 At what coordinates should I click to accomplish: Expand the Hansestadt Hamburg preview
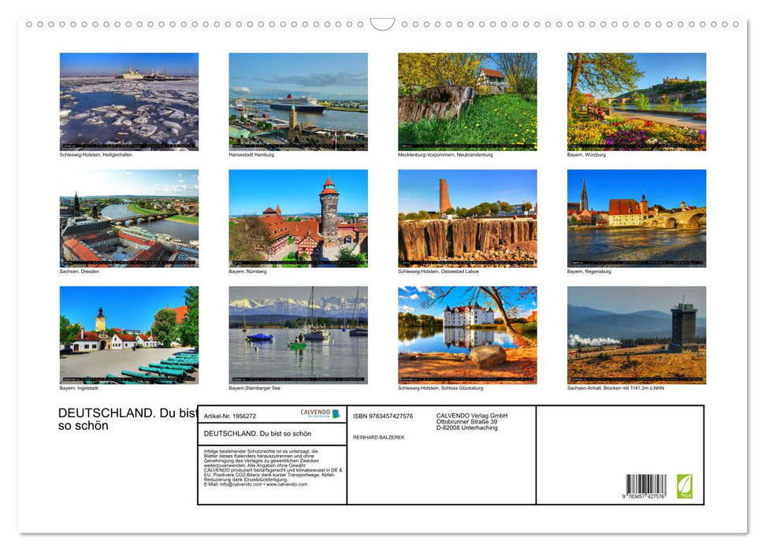298,101
